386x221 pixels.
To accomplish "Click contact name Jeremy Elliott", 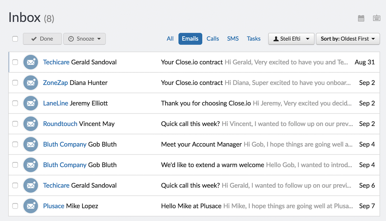I will coord(89,103).
